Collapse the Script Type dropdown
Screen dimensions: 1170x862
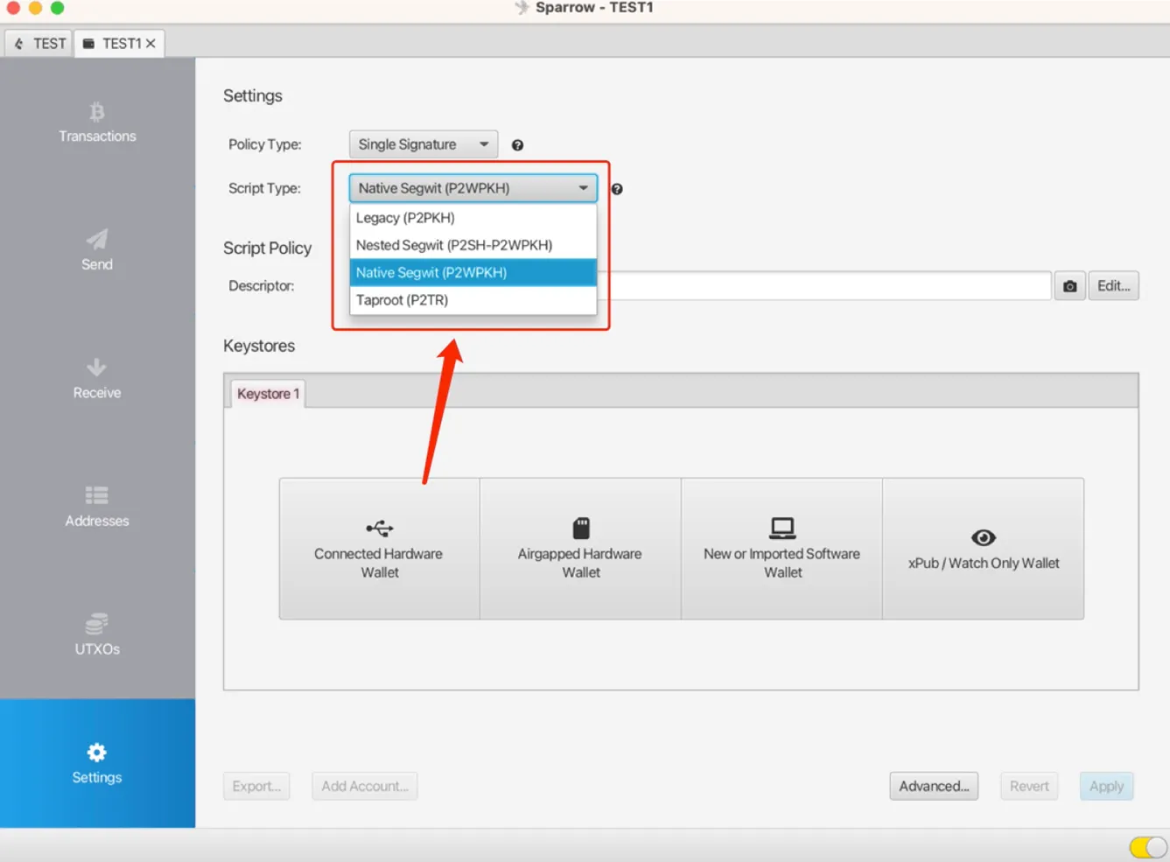(473, 188)
